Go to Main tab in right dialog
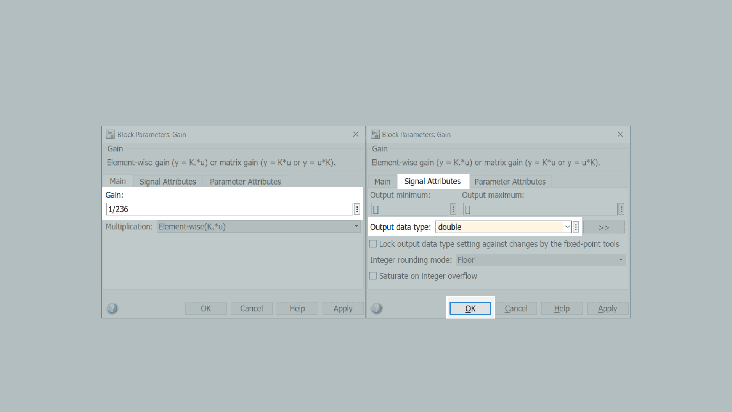 tap(382, 182)
